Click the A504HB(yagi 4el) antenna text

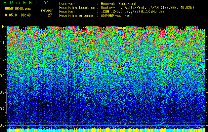(x=117, y=16)
